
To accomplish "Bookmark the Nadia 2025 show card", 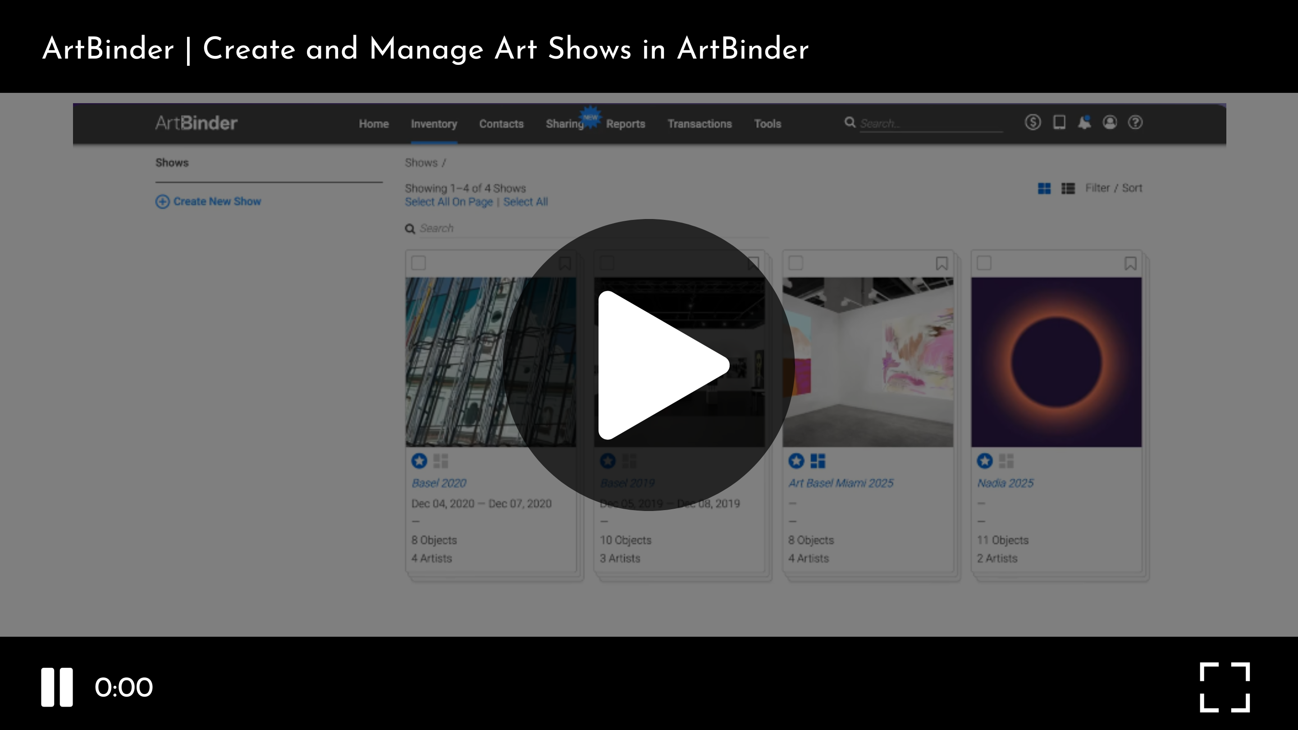I will coord(1130,263).
